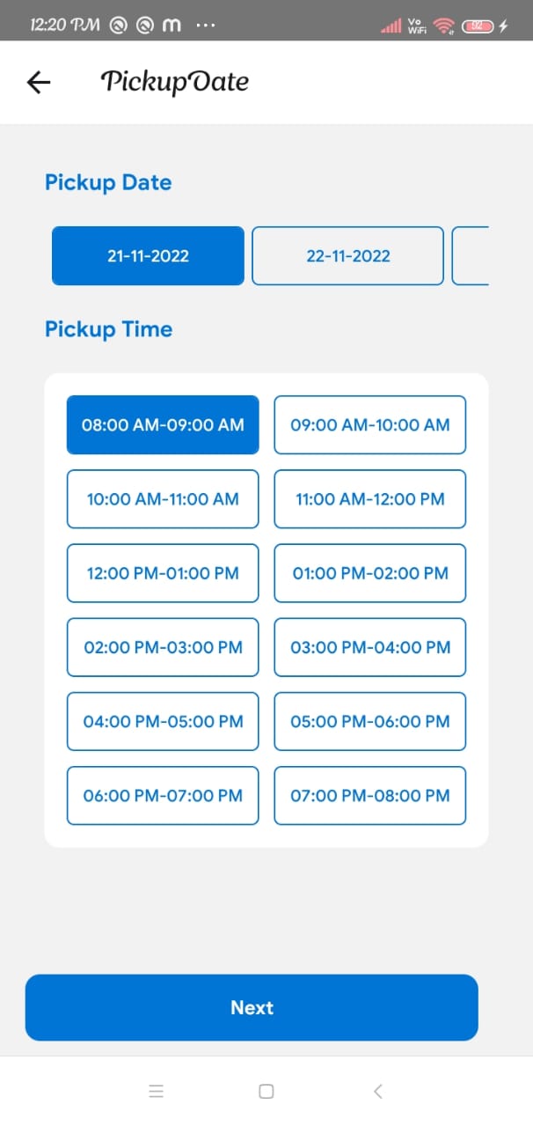Pick the 01:00 PM-02:00 PM slot
533x1127 pixels.
pos(370,573)
